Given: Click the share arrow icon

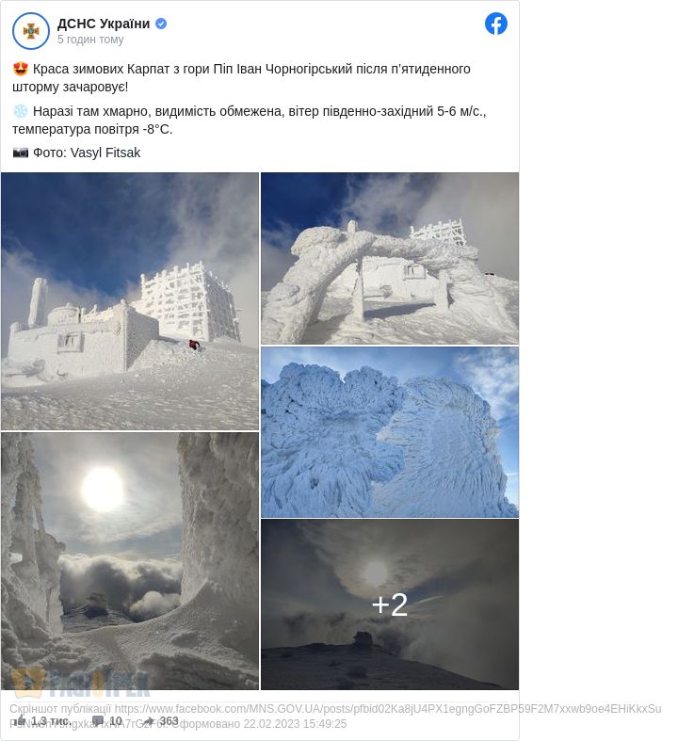Looking at the screenshot, I should pos(150,720).
